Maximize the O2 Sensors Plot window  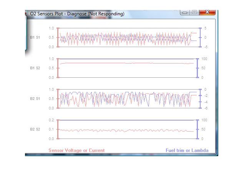pos(194,12)
